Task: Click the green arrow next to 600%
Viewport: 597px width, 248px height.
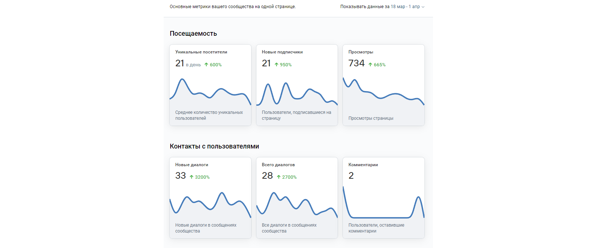Action: pyautogui.click(x=206, y=64)
